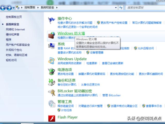This screenshot has width=165, height=124.
Task: Open 硬件和声音 in the sidebar
Action: (x=12, y=34)
